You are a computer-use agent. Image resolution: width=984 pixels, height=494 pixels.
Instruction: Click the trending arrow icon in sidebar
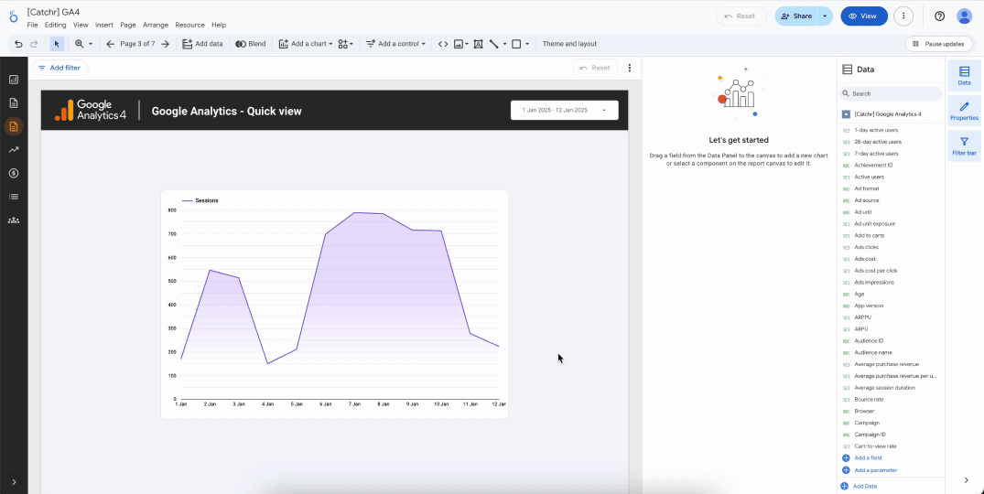[x=14, y=150]
